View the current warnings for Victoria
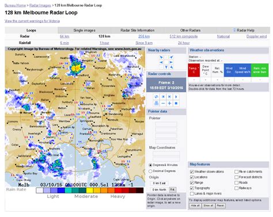The image size is (273, 217). click(32, 21)
